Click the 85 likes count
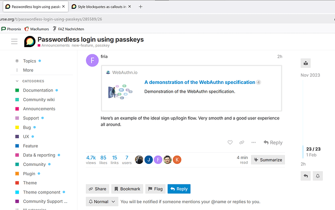 click(x=103, y=160)
